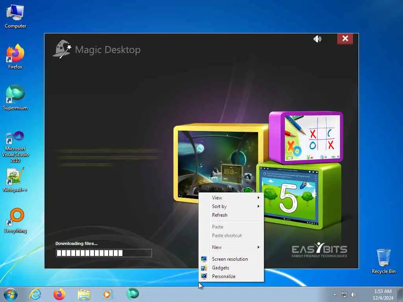Mute sound in Magic Desktop installer

tap(318, 39)
